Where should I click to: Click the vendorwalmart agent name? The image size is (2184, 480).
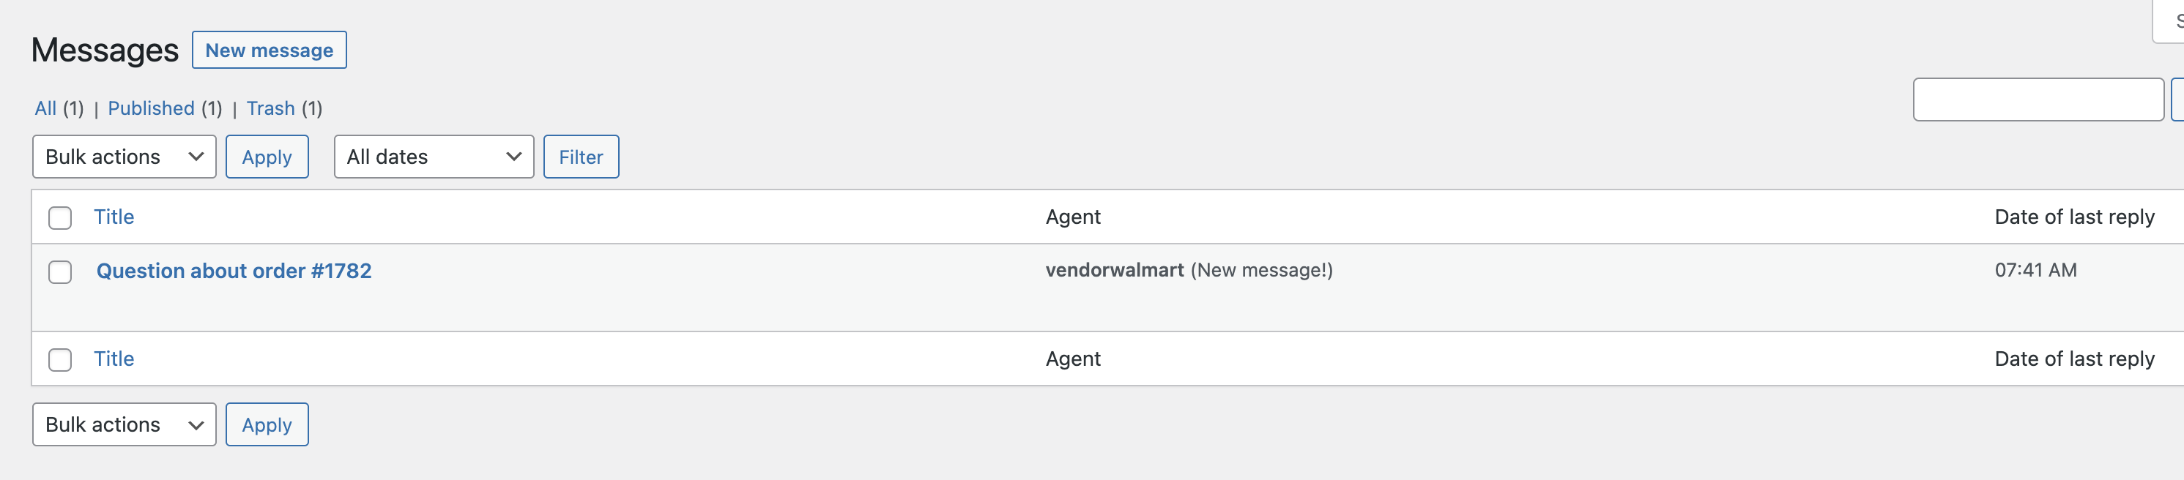point(1113,271)
